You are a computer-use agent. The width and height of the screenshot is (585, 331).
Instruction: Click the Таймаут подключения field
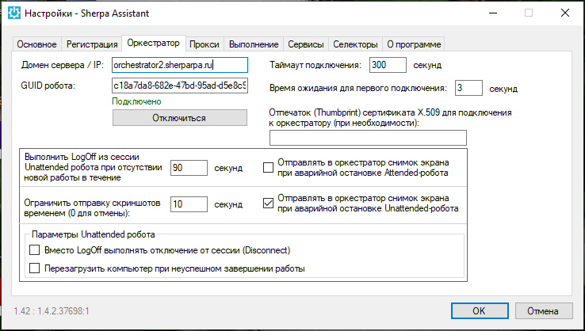click(388, 65)
